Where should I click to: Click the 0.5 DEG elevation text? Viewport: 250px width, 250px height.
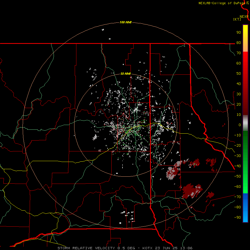126,248
